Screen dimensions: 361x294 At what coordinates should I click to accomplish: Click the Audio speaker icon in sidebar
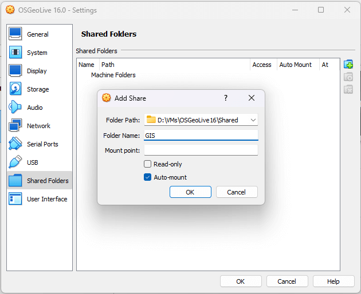15,107
